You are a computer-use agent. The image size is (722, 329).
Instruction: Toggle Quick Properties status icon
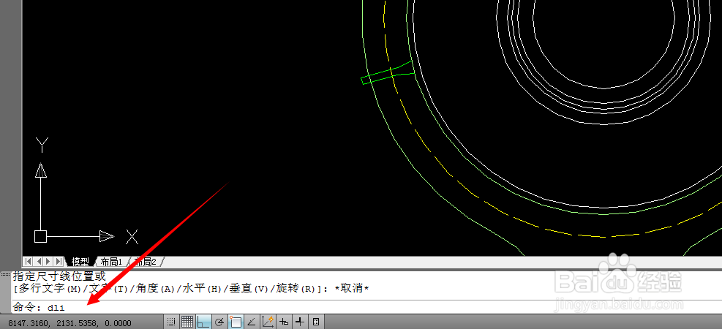click(316, 322)
